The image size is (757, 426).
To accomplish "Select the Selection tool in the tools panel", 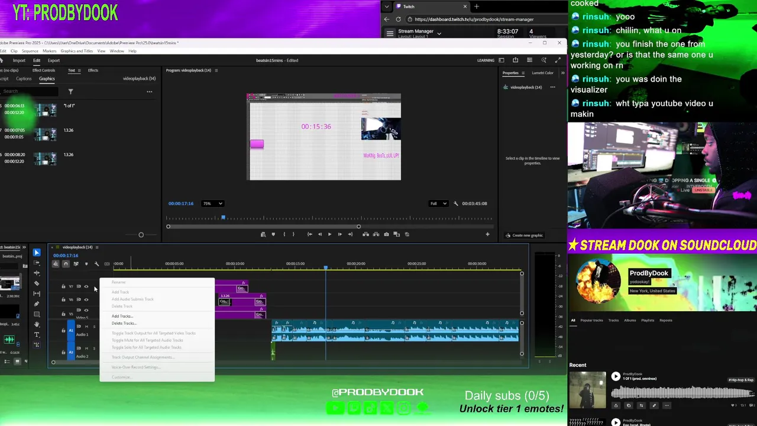I will (37, 253).
